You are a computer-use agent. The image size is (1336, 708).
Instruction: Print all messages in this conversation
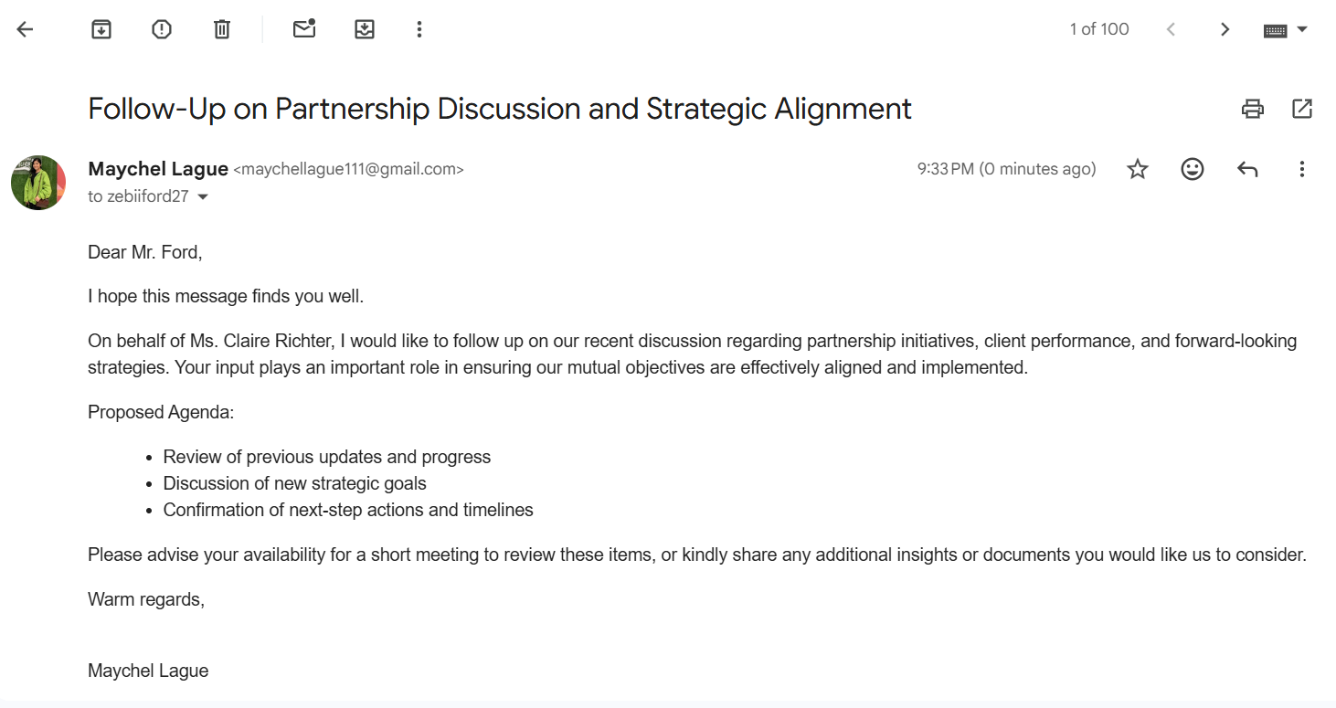pyautogui.click(x=1253, y=109)
